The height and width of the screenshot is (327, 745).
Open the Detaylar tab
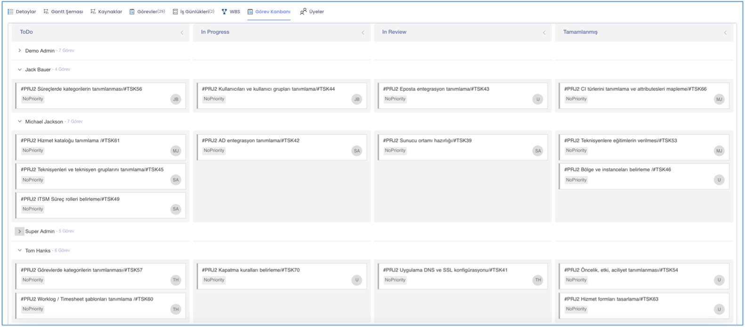(x=25, y=12)
